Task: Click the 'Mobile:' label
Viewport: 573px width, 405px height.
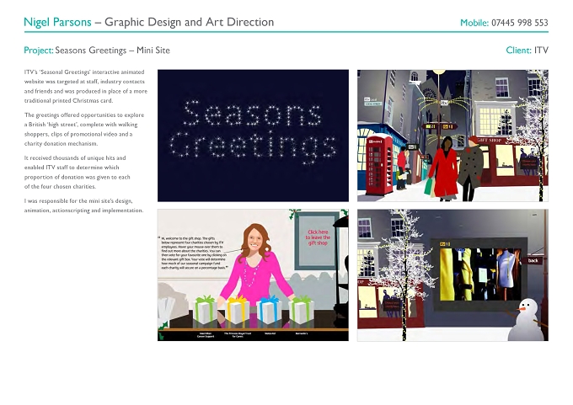Action: point(474,23)
